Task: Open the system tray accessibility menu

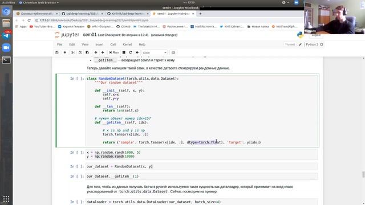Action: click(285, 2)
